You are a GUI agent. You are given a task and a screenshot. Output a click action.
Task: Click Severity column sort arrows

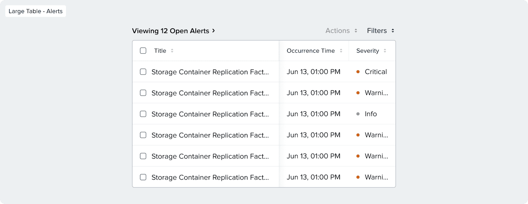pyautogui.click(x=385, y=51)
